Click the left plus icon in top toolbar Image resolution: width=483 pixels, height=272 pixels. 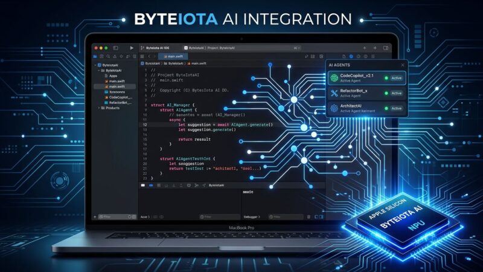(365, 48)
